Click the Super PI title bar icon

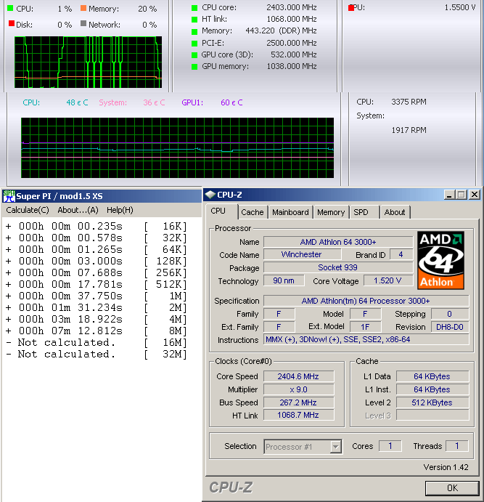[9, 196]
